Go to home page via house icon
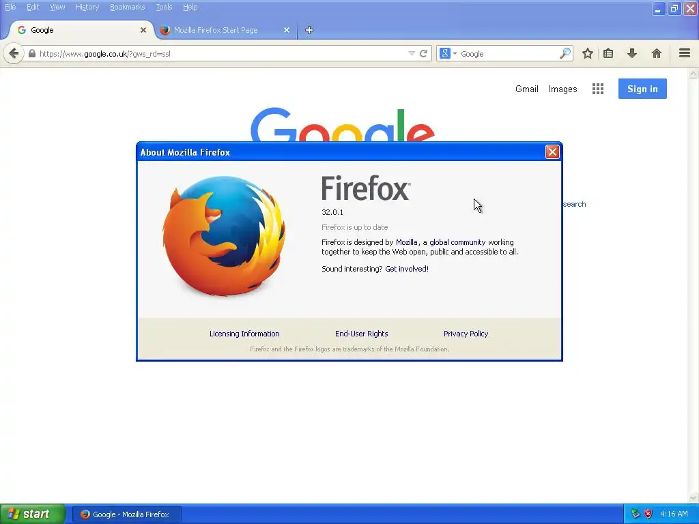This screenshot has width=699, height=524. [x=656, y=53]
